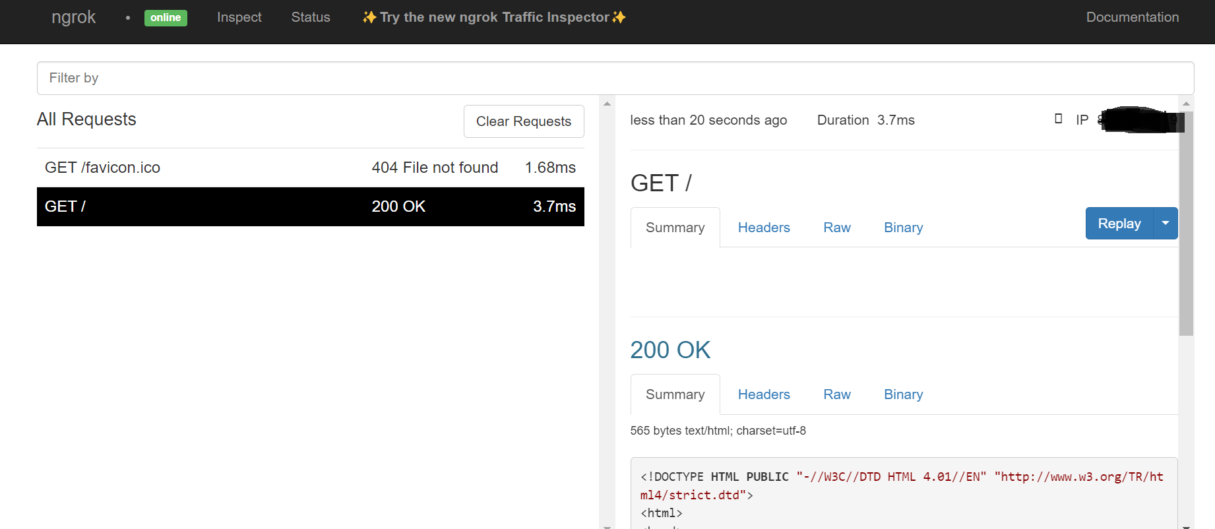The width and height of the screenshot is (1215, 529).
Task: Go to the Status page
Action: pyautogui.click(x=311, y=18)
